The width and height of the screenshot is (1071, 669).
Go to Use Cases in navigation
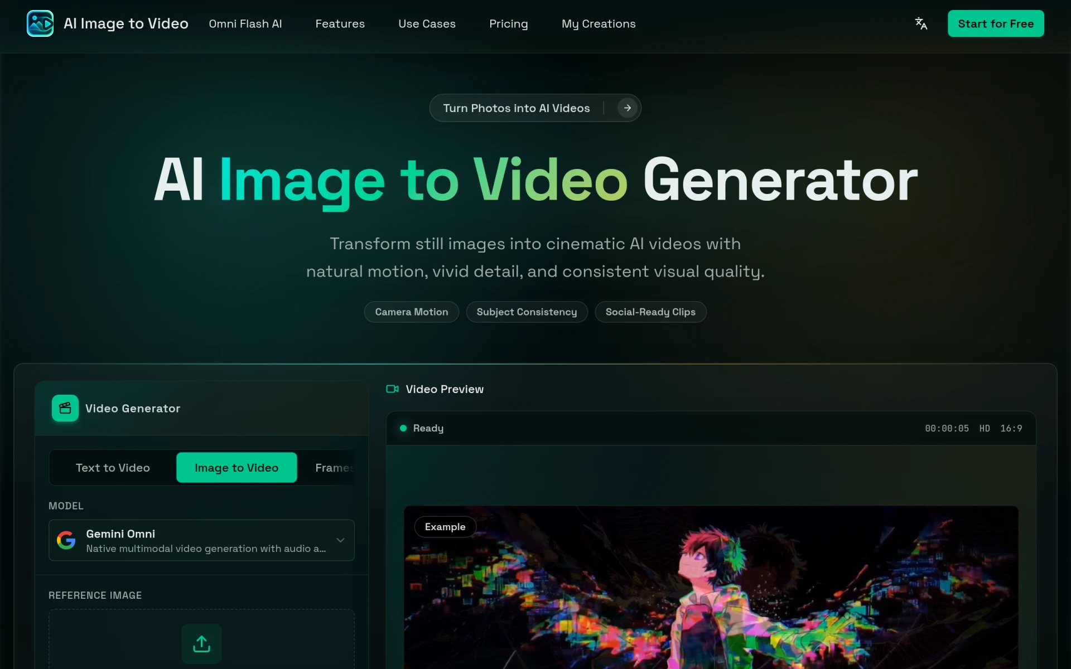(427, 24)
